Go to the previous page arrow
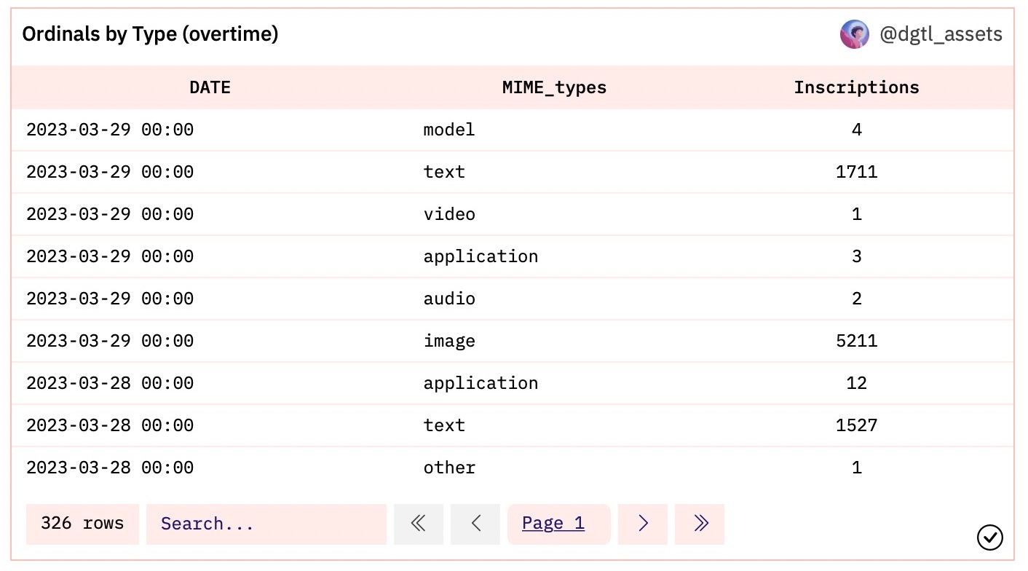This screenshot has width=1028, height=571. [475, 524]
